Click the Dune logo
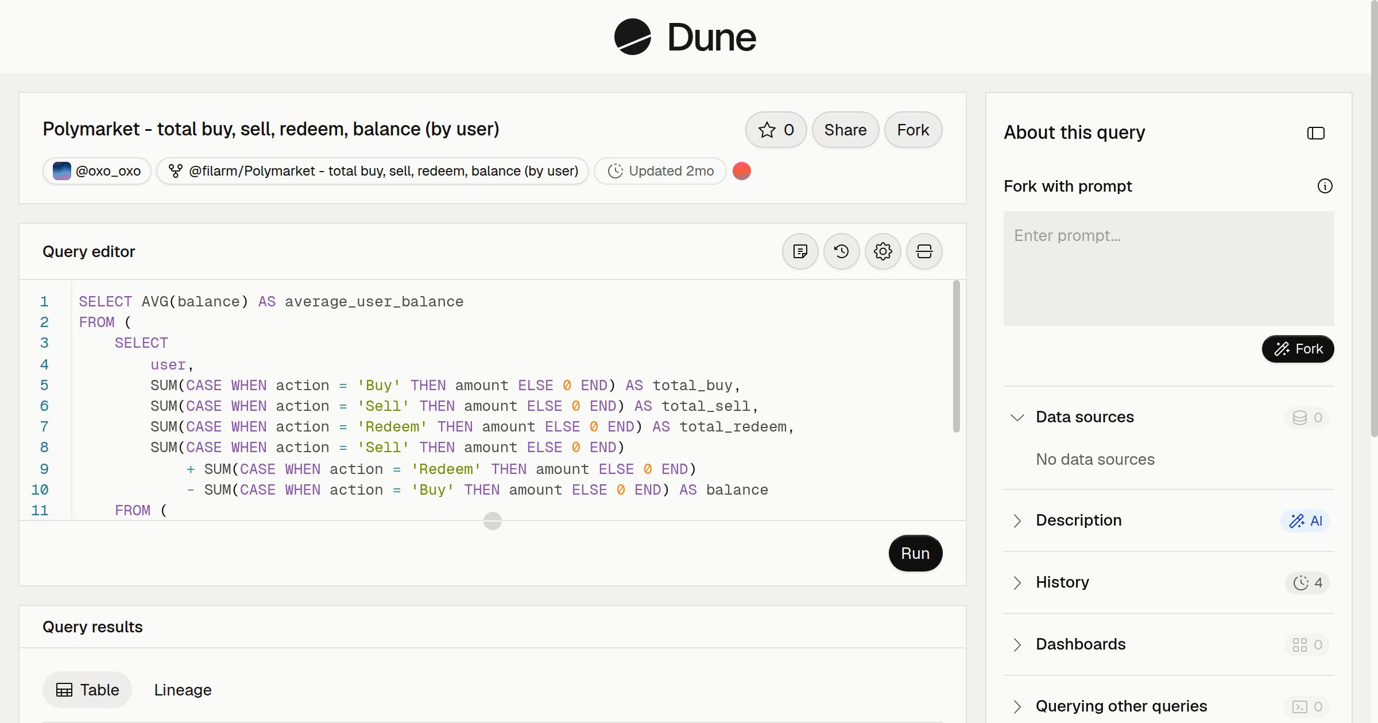 tap(684, 37)
